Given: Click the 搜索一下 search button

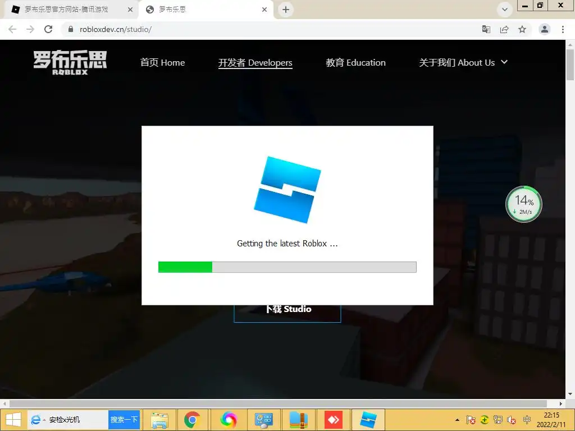Looking at the screenshot, I should [x=124, y=420].
